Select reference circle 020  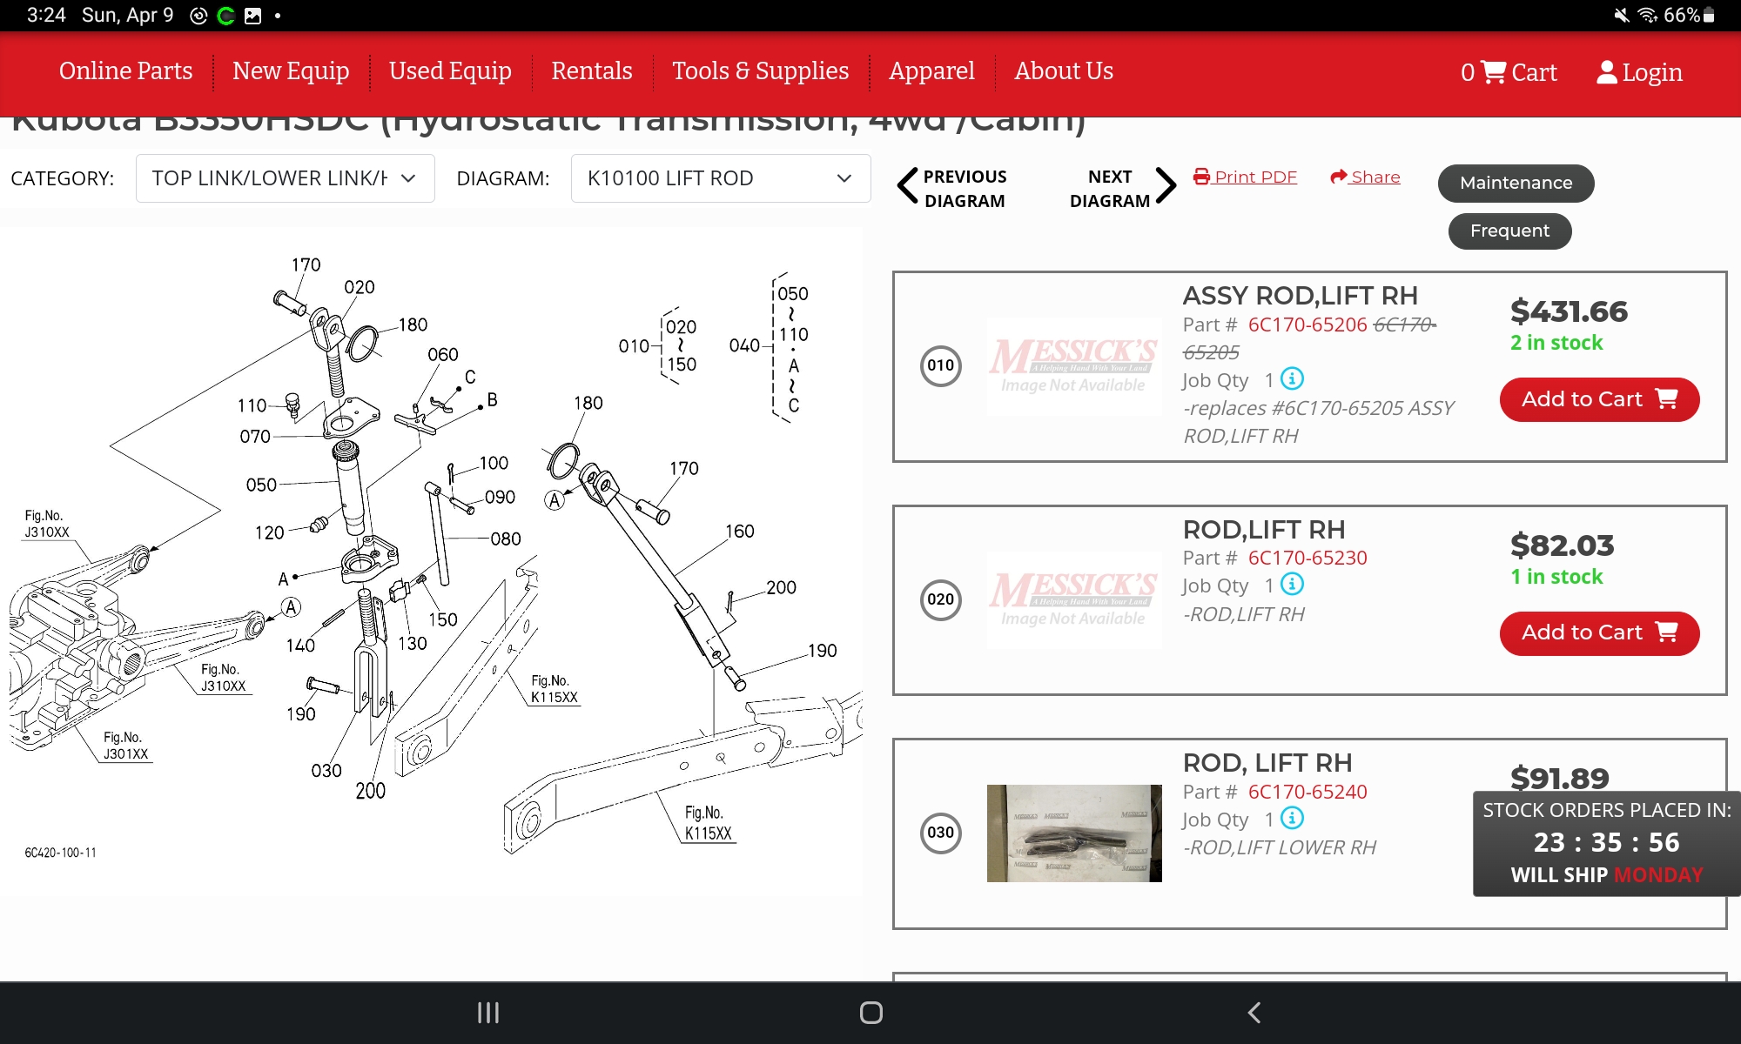[x=940, y=599]
